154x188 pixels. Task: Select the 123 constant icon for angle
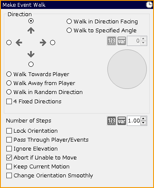(x=112, y=41)
